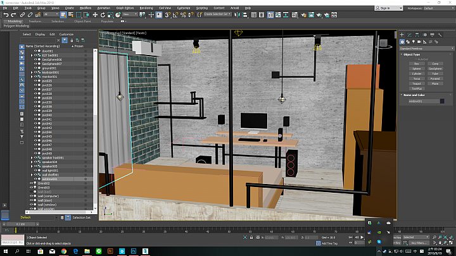Switch to the Freeform ribbon tab
The height and width of the screenshot is (256, 456).
[35, 21]
